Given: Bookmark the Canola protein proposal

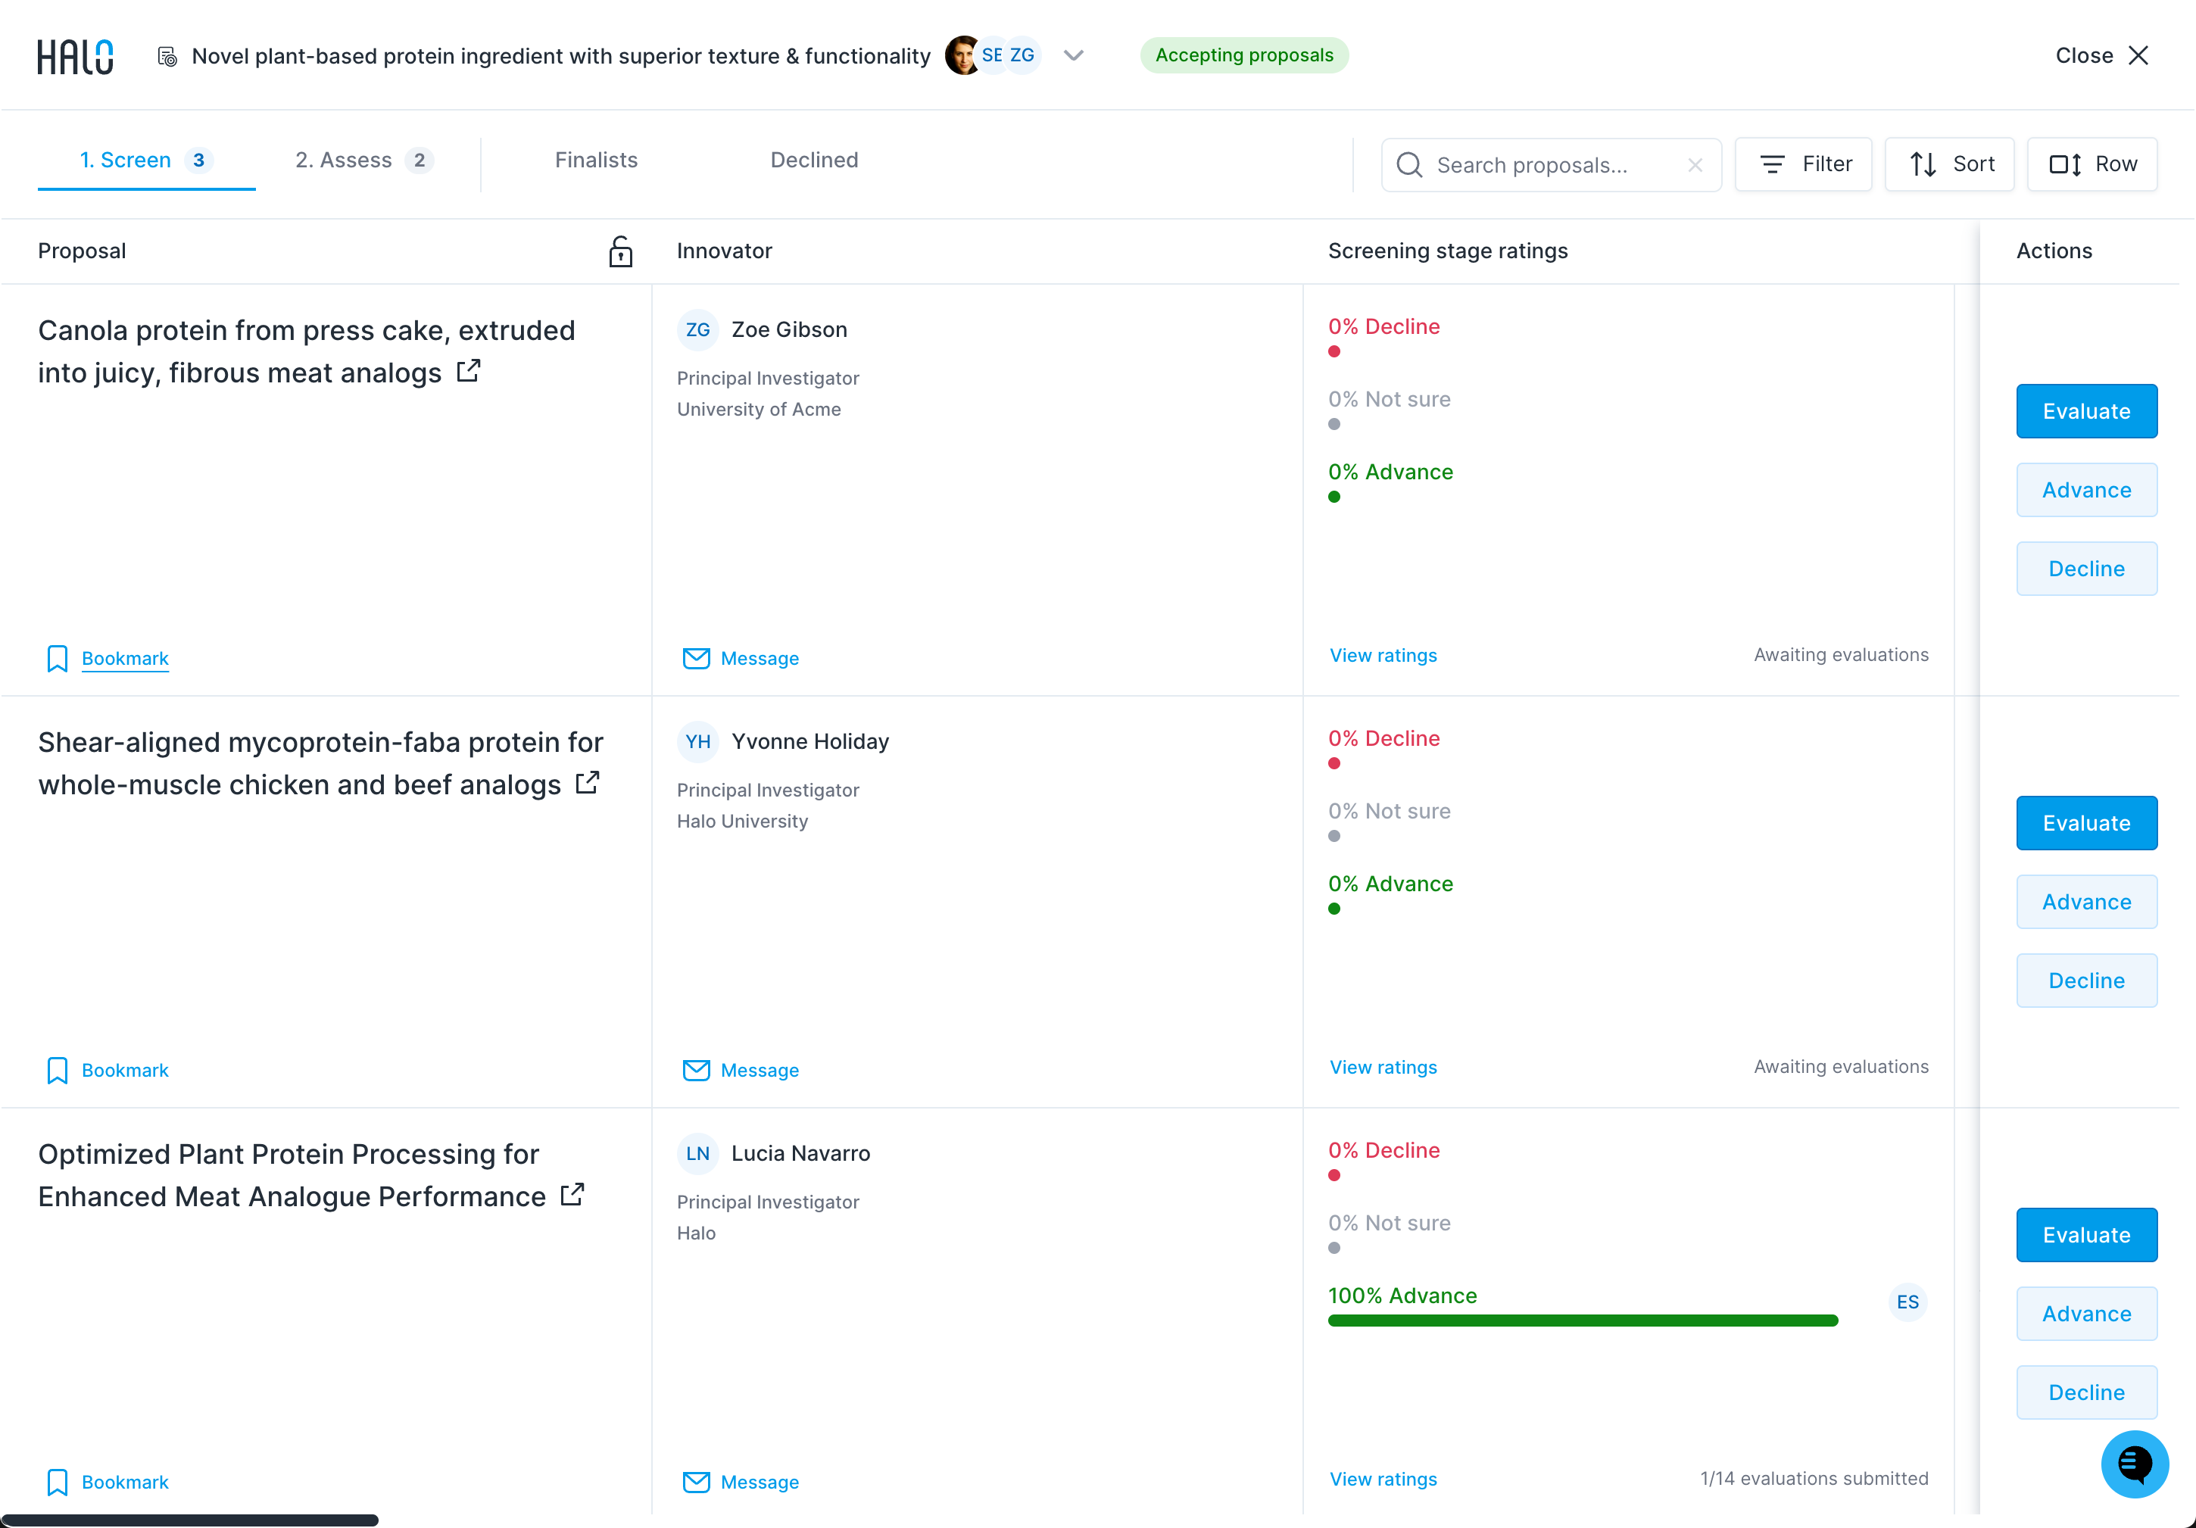Looking at the screenshot, I should pos(107,659).
